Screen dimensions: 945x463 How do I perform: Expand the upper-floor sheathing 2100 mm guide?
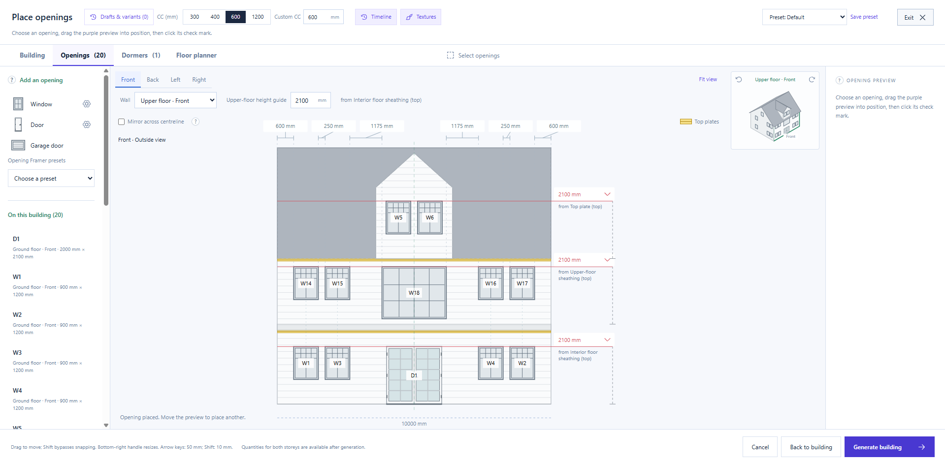point(607,260)
